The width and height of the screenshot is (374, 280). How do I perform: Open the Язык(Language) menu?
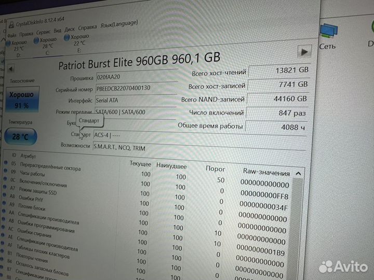point(119,24)
